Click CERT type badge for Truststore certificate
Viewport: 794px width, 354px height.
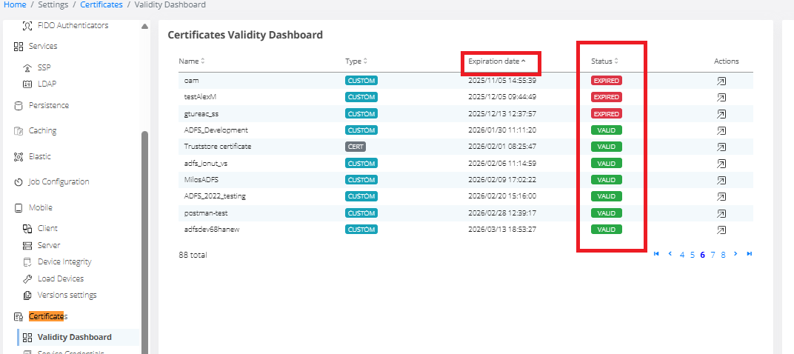[x=356, y=147]
